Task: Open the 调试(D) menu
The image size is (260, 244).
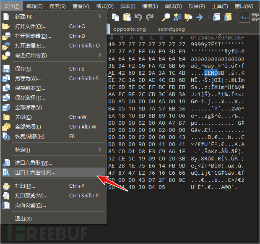Action: pos(173,6)
